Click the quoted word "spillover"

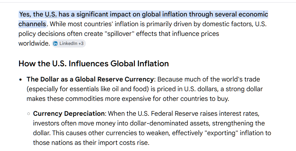(x=120, y=34)
